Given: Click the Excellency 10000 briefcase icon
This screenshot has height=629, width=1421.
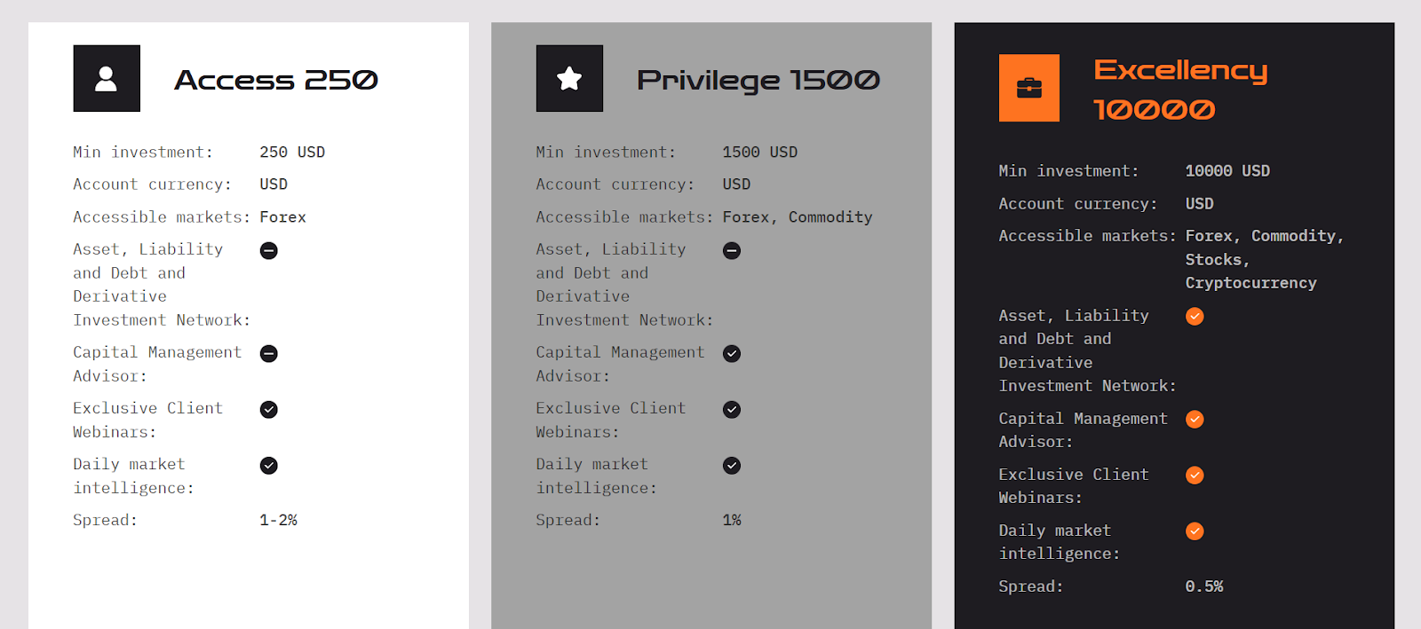Looking at the screenshot, I should point(1029,88).
